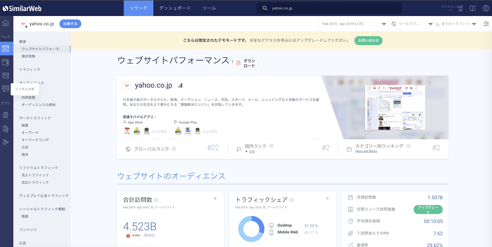This screenshot has height=247, width=492.
Task: Click the search field with yahoo.co.jp
Action: click(329, 8)
